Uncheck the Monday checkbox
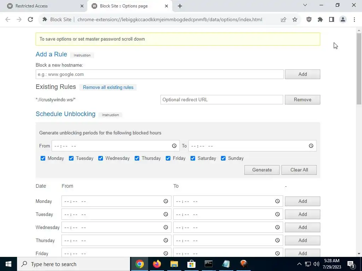The width and height of the screenshot is (362, 271). (43, 158)
